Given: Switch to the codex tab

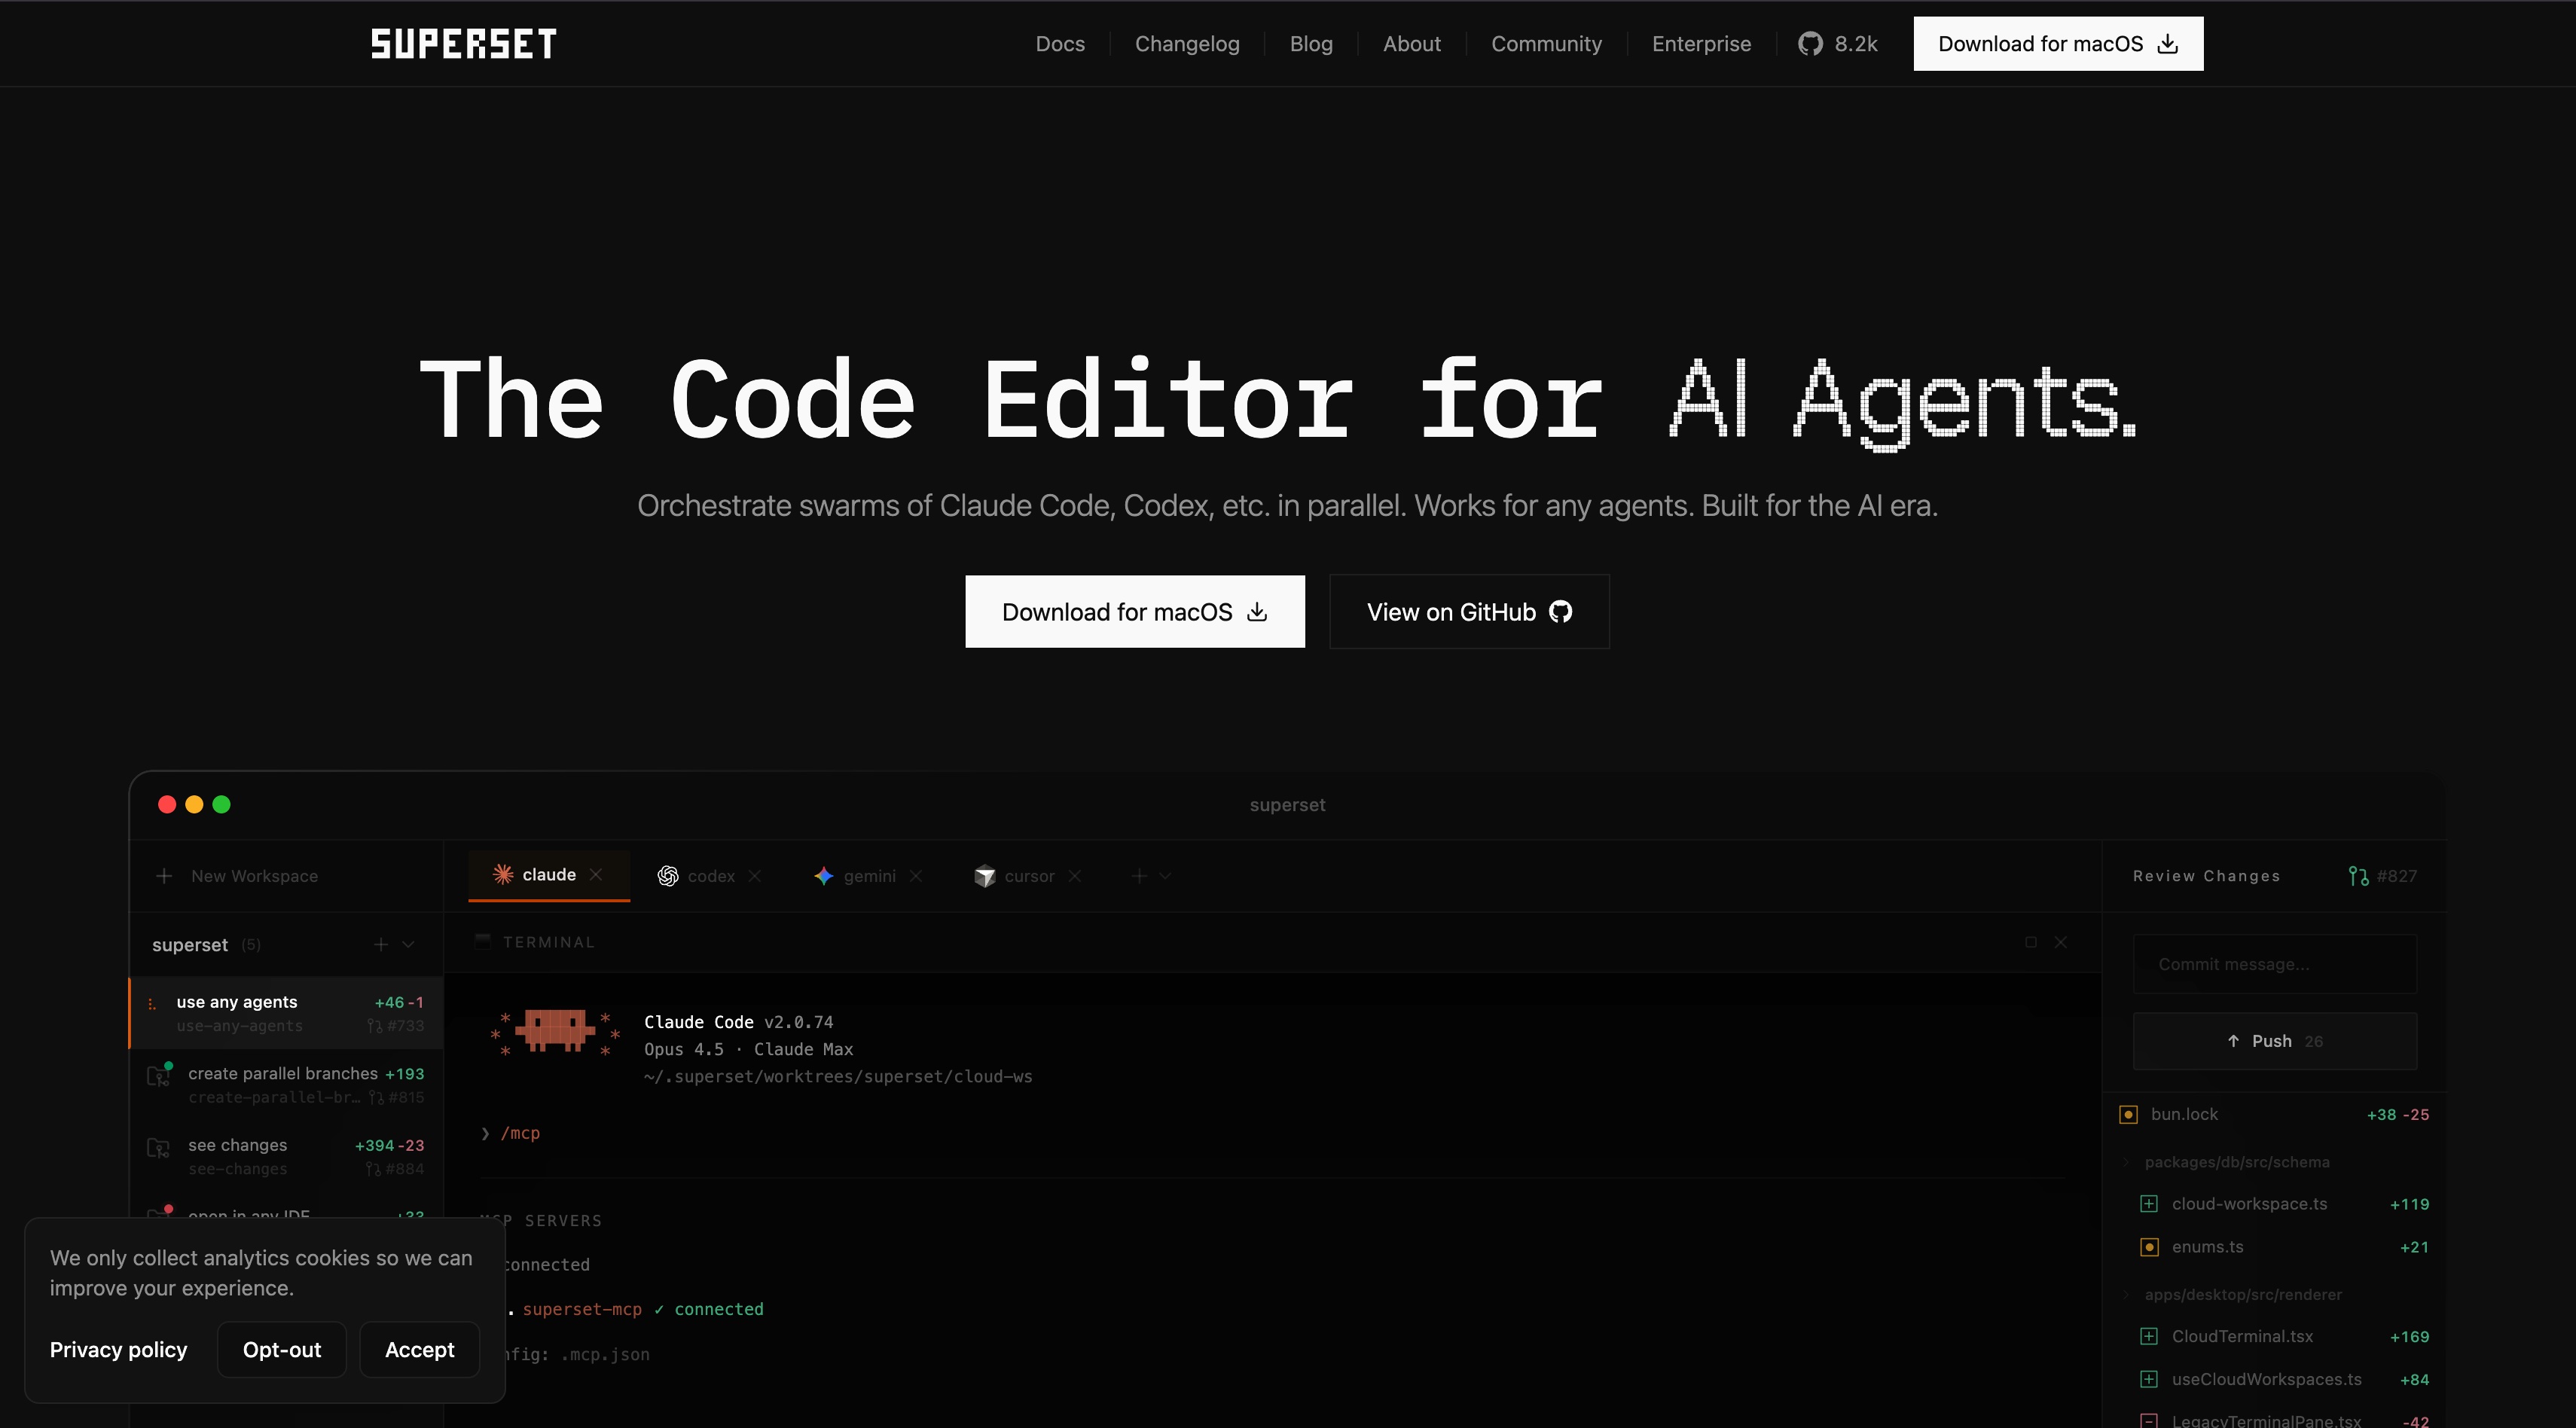Looking at the screenshot, I should coord(710,875).
